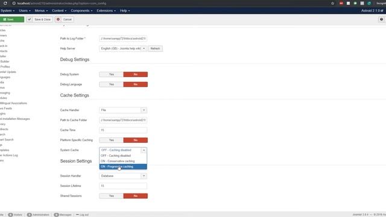Viewport: 386px width, 217px height.
Task: Open the Cache Handler dropdown
Action: (x=123, y=110)
